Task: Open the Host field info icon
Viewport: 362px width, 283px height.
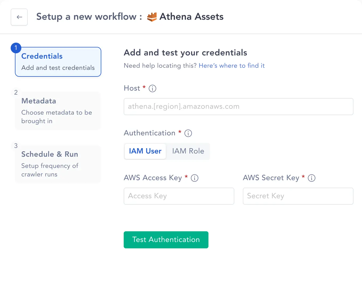Action: click(x=152, y=88)
